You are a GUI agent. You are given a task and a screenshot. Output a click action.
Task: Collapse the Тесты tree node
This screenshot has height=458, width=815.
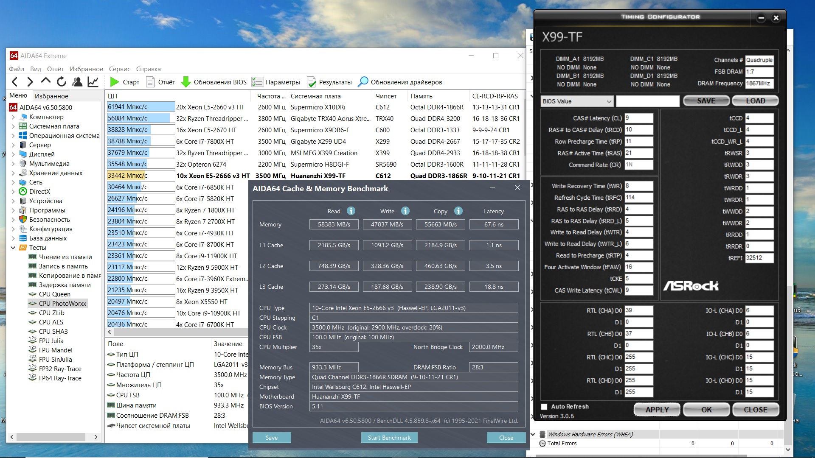(13, 248)
